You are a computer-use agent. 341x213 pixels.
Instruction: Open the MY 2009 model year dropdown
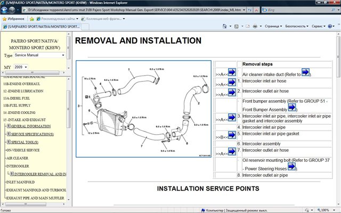[x=22, y=67]
